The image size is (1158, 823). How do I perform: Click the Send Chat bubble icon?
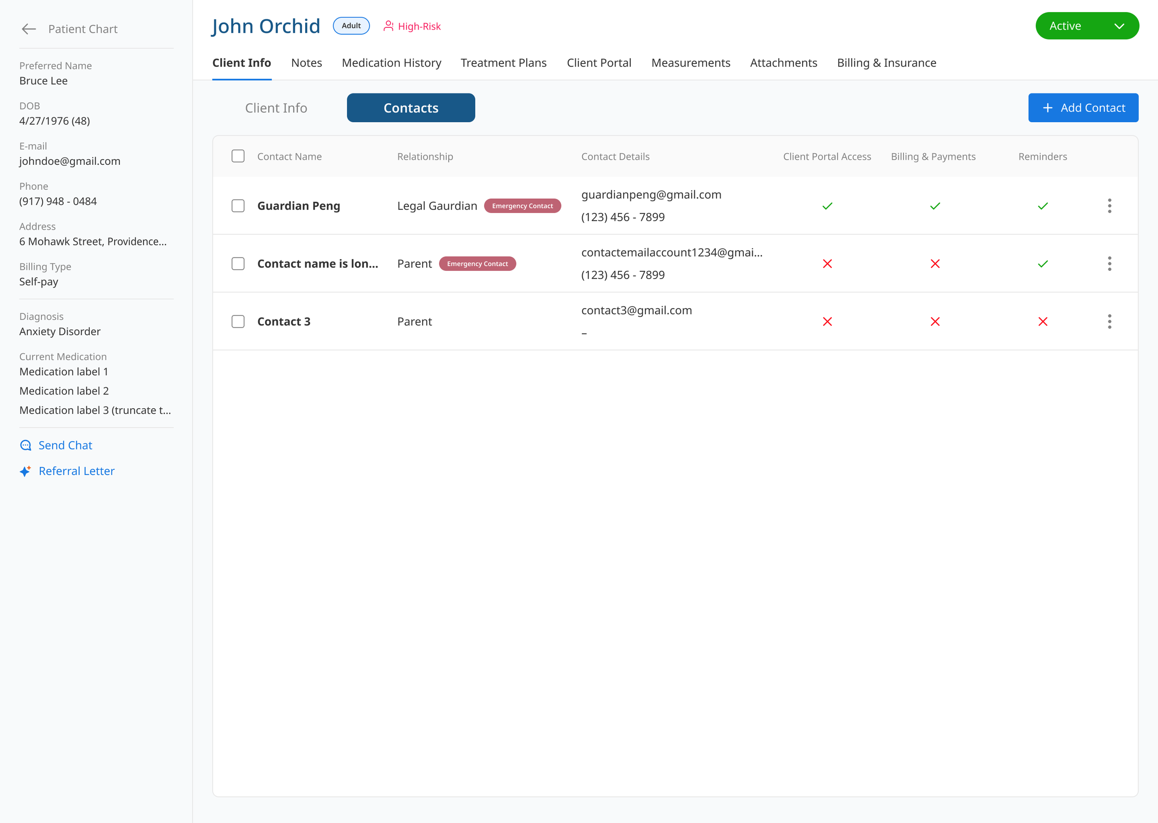click(x=25, y=445)
